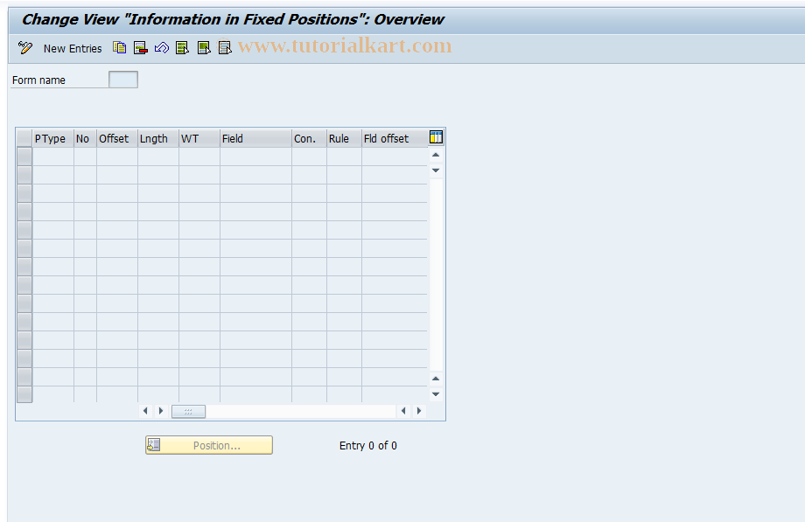Click the table select-all corner button

point(24,138)
